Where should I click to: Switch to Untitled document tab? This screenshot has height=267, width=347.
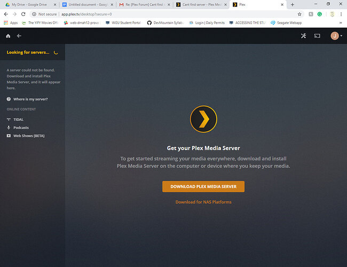(x=87, y=5)
